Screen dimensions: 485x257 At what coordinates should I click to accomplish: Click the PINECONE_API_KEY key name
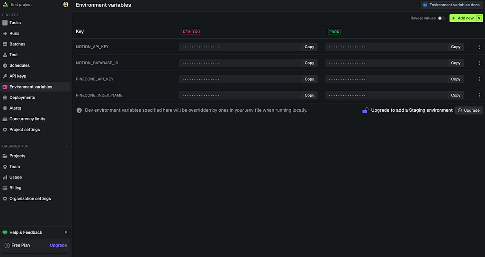click(95, 79)
